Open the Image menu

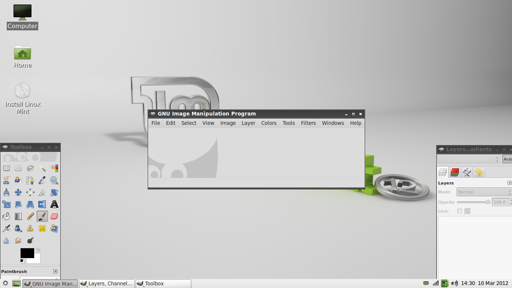tap(228, 123)
